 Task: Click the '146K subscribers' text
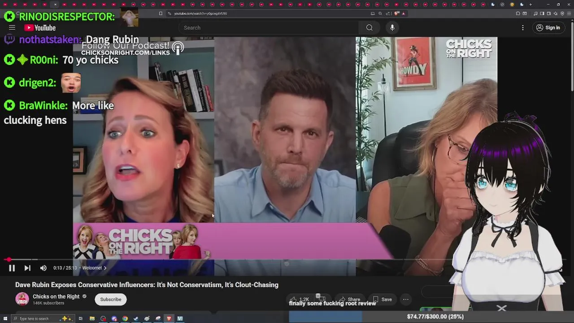tap(48, 303)
